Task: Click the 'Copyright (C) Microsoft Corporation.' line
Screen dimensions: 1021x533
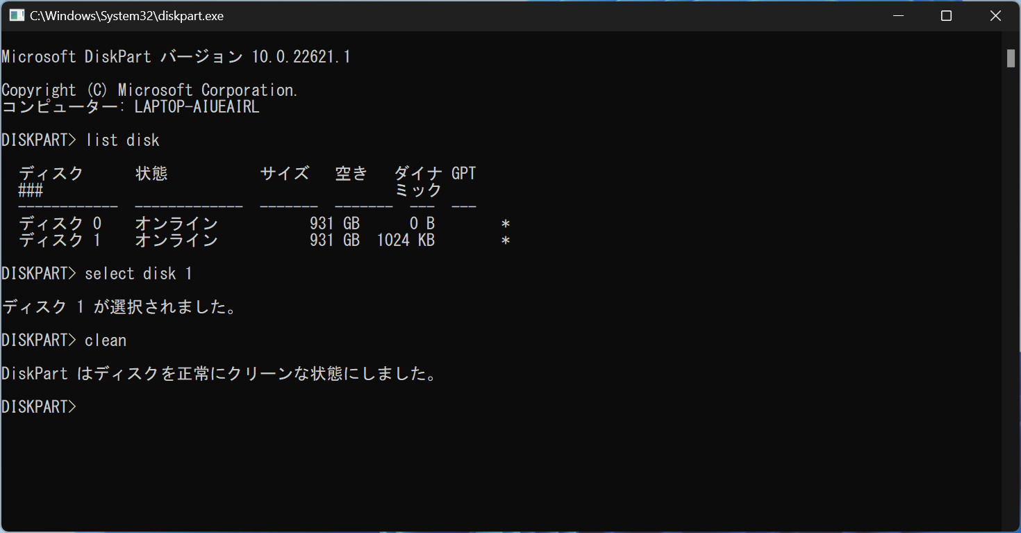Action: 149,90
